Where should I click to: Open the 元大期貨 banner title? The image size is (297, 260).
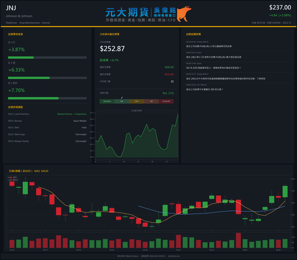pyautogui.click(x=127, y=12)
